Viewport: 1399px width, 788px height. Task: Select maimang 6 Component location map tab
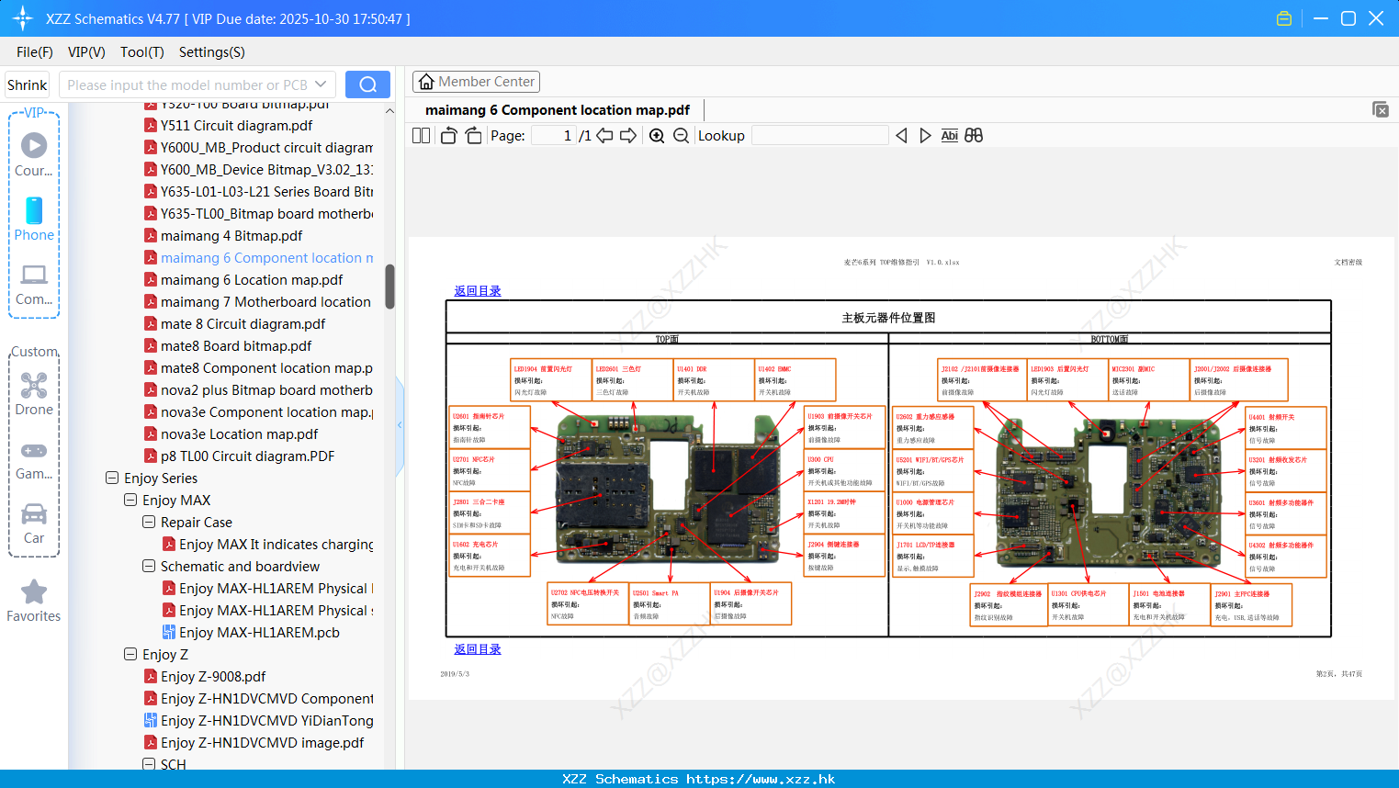tap(558, 110)
